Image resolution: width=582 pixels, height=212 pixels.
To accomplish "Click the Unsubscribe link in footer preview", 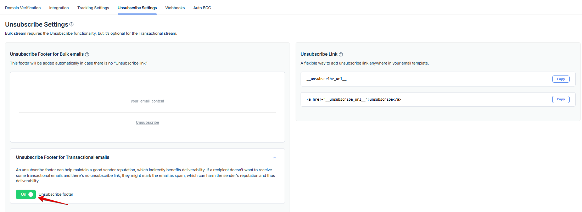I will [x=147, y=122].
